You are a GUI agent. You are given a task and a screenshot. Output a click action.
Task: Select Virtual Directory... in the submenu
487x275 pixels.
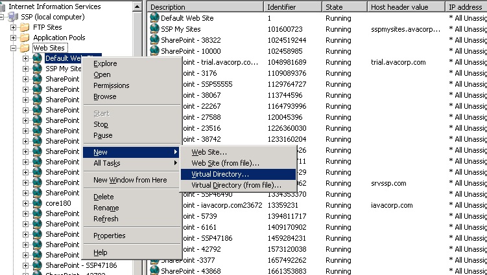(238, 174)
